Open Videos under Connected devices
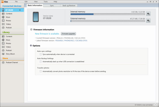159x107 pixels. pyautogui.click(x=8, y=24)
